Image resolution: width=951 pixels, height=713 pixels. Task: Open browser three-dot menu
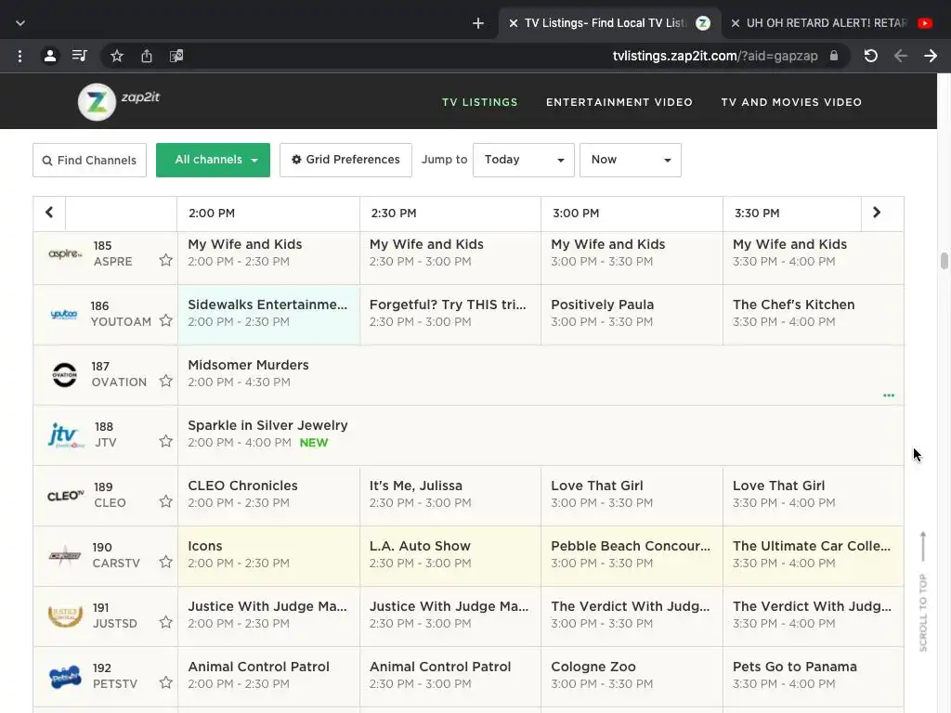coord(20,57)
